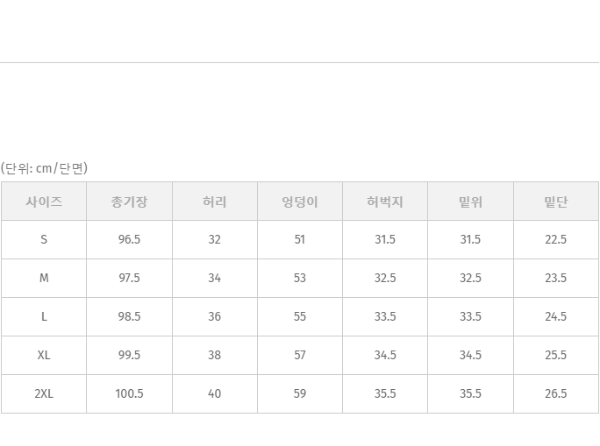600x446 pixels.
Task: Select the 허리 header cell
Action: (x=215, y=202)
